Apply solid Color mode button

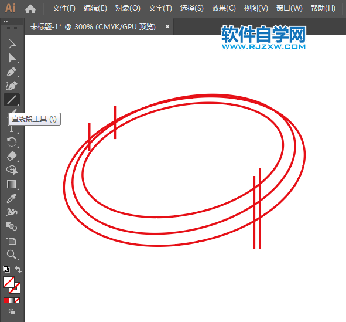pyautogui.click(x=6, y=300)
